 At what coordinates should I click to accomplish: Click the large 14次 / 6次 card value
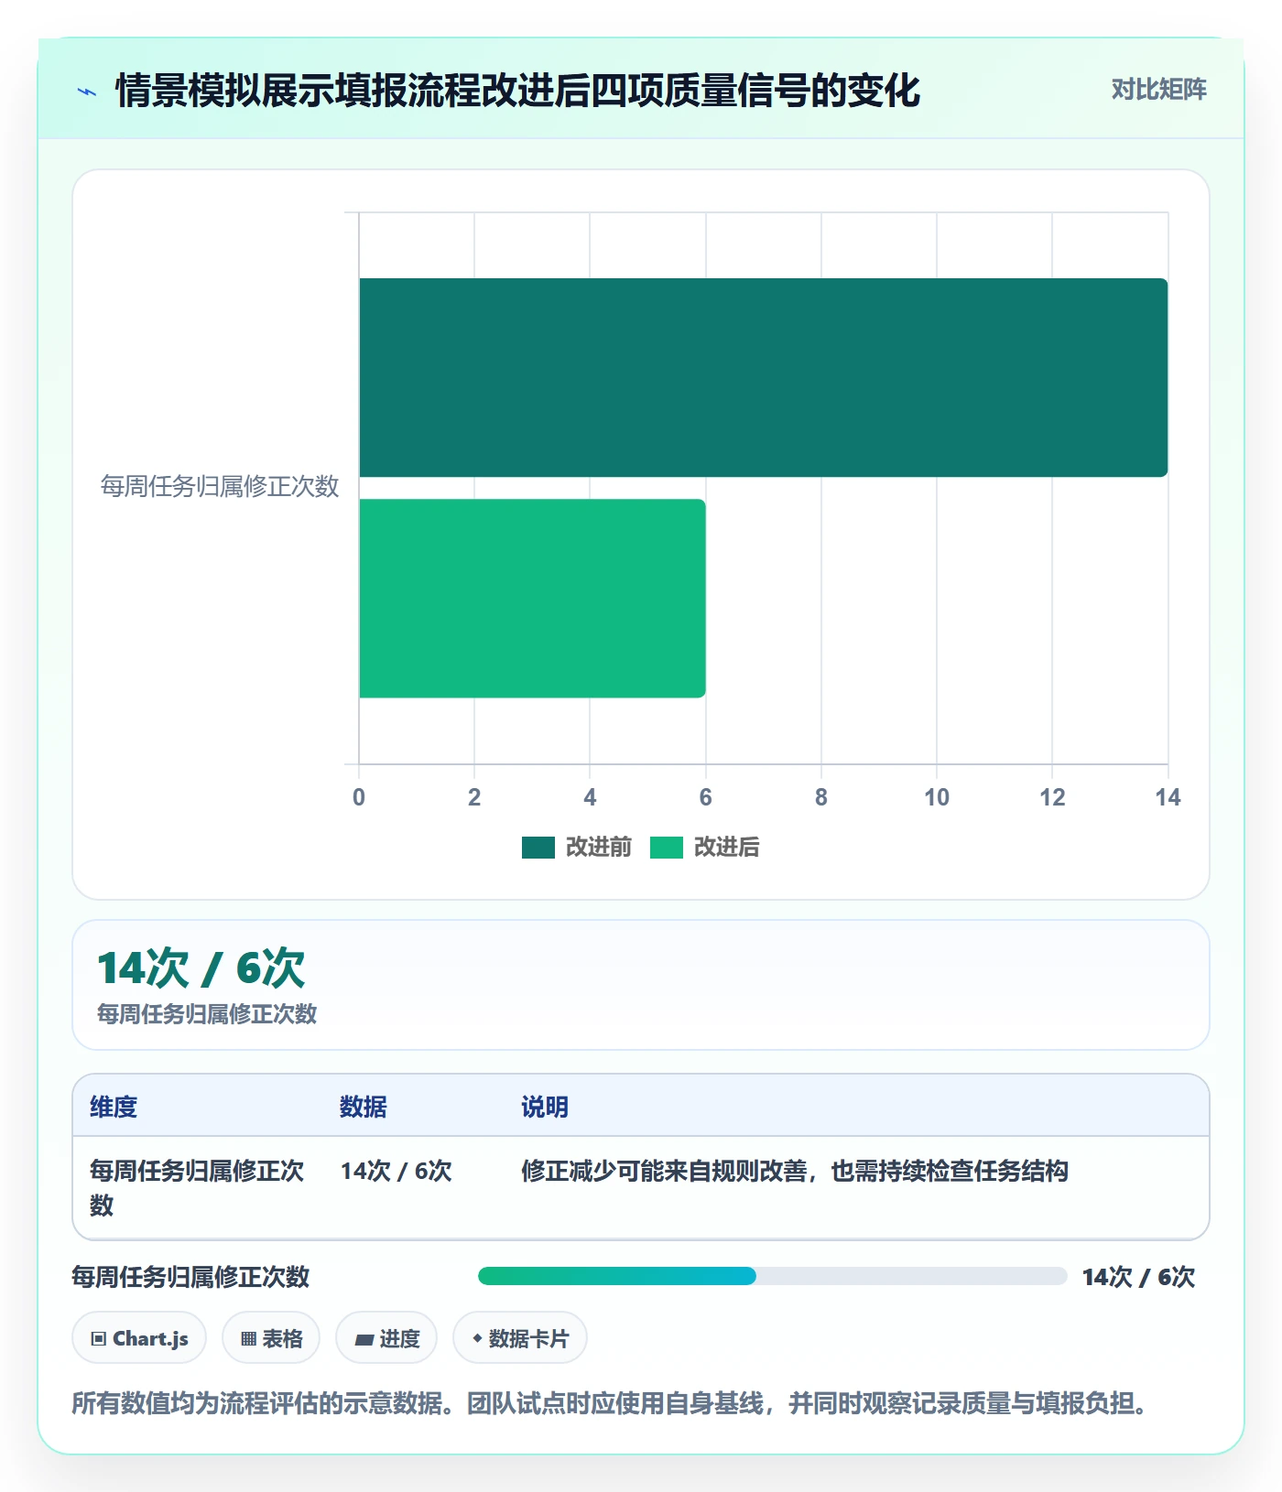pos(201,968)
